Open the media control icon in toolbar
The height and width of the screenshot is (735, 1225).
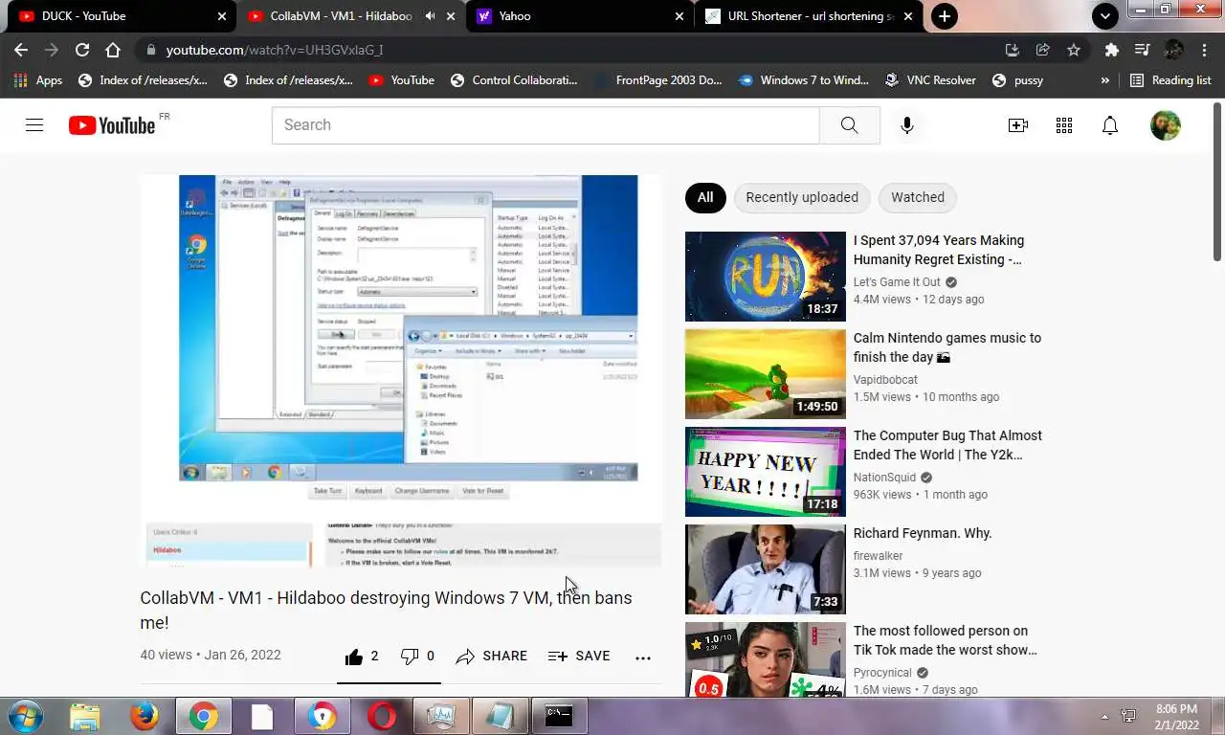click(x=1142, y=50)
